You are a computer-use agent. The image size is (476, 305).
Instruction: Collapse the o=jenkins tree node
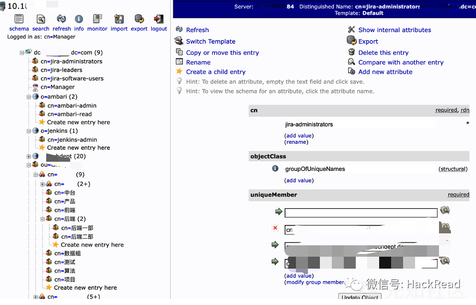29,131
